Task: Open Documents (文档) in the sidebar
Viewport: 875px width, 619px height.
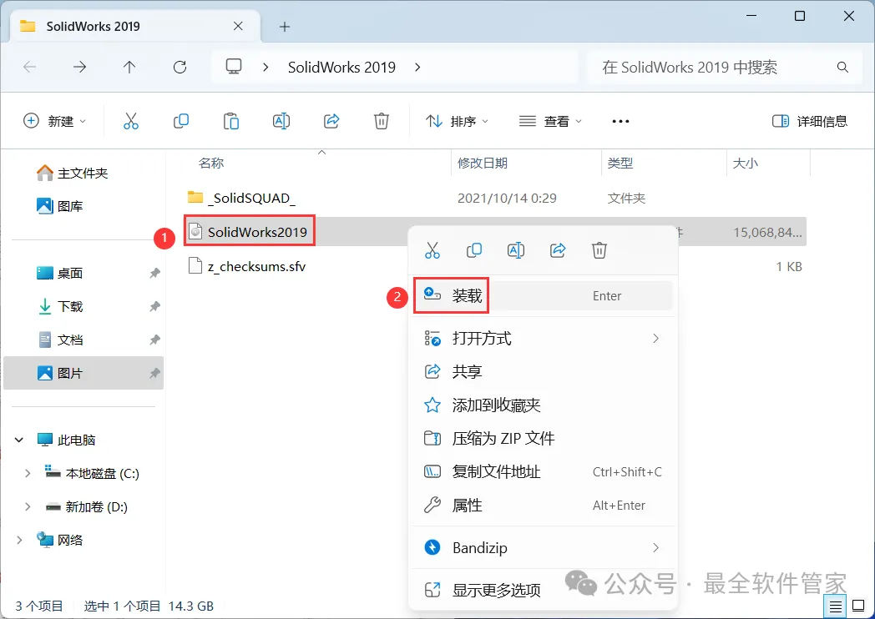Action: (59, 340)
